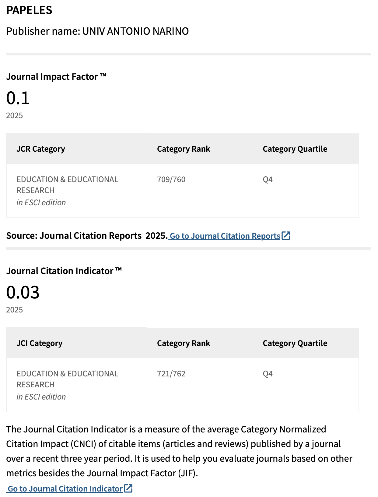Click Category Rank header in JCR table

click(x=184, y=149)
